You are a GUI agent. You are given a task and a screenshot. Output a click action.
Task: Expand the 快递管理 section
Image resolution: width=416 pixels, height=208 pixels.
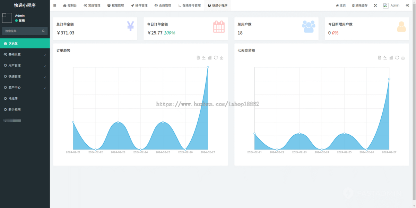point(25,76)
